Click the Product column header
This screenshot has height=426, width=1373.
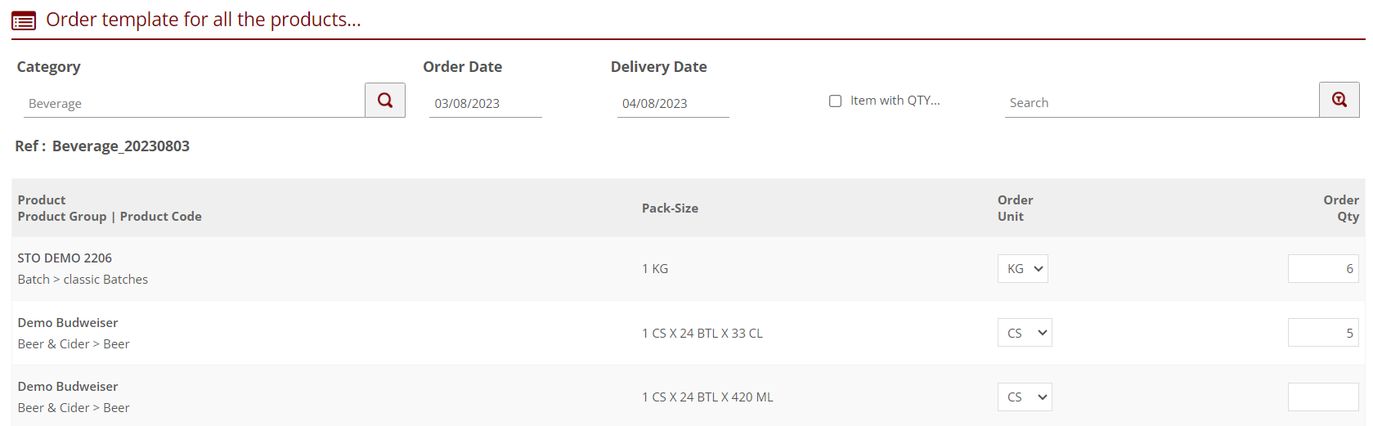coord(42,200)
